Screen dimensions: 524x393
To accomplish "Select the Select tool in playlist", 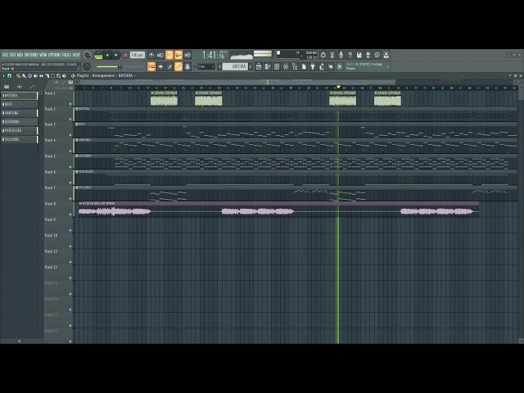I will (52, 76).
